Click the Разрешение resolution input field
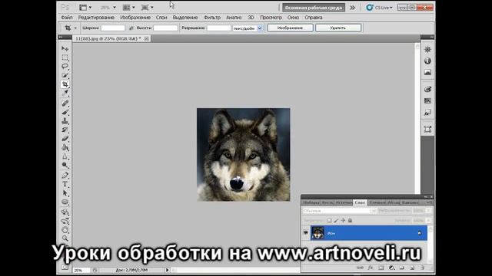This screenshot has width=492, height=276. click(219, 28)
